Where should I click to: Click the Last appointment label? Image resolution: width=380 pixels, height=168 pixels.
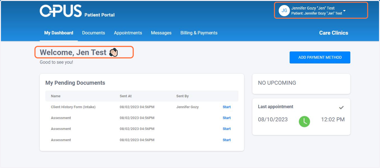[x=275, y=107]
